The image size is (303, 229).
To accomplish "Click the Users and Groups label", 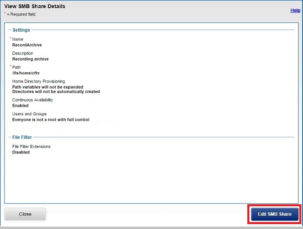I will pos(29,114).
